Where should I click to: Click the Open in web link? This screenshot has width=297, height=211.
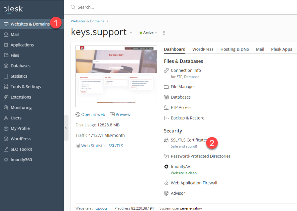coord(93,115)
